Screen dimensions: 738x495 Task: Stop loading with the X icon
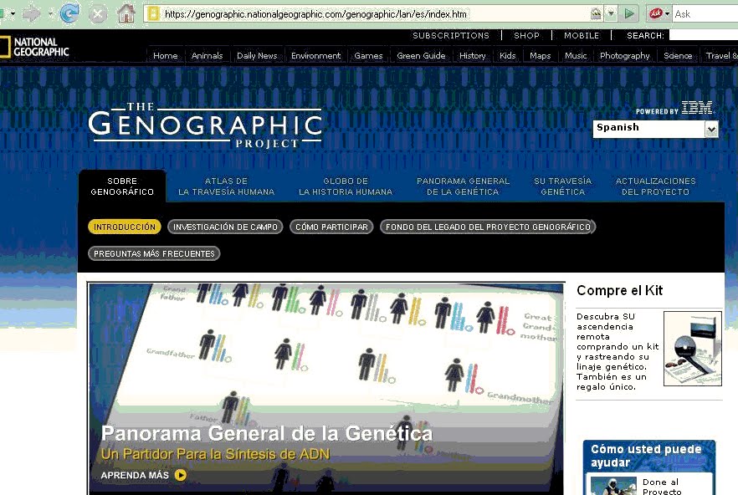[97, 14]
